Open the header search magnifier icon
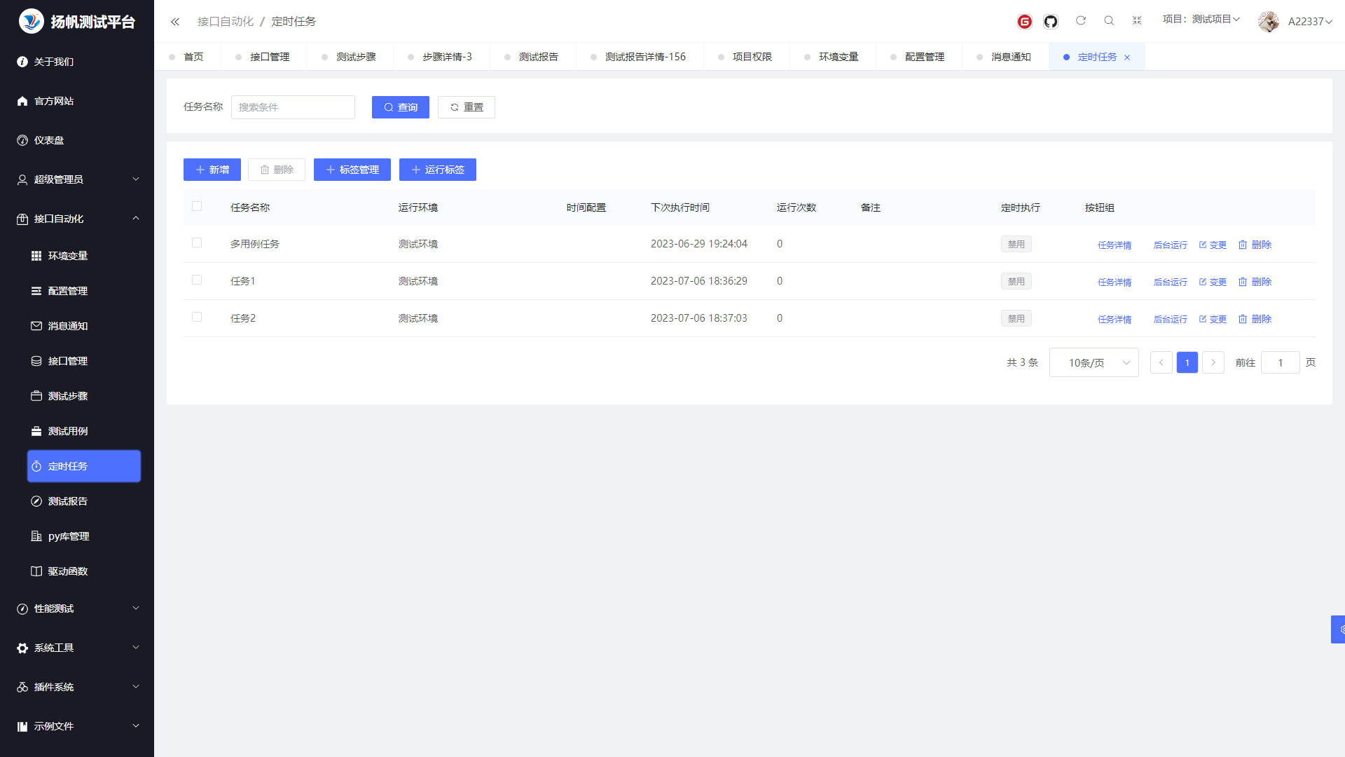The image size is (1345, 757). (x=1108, y=21)
